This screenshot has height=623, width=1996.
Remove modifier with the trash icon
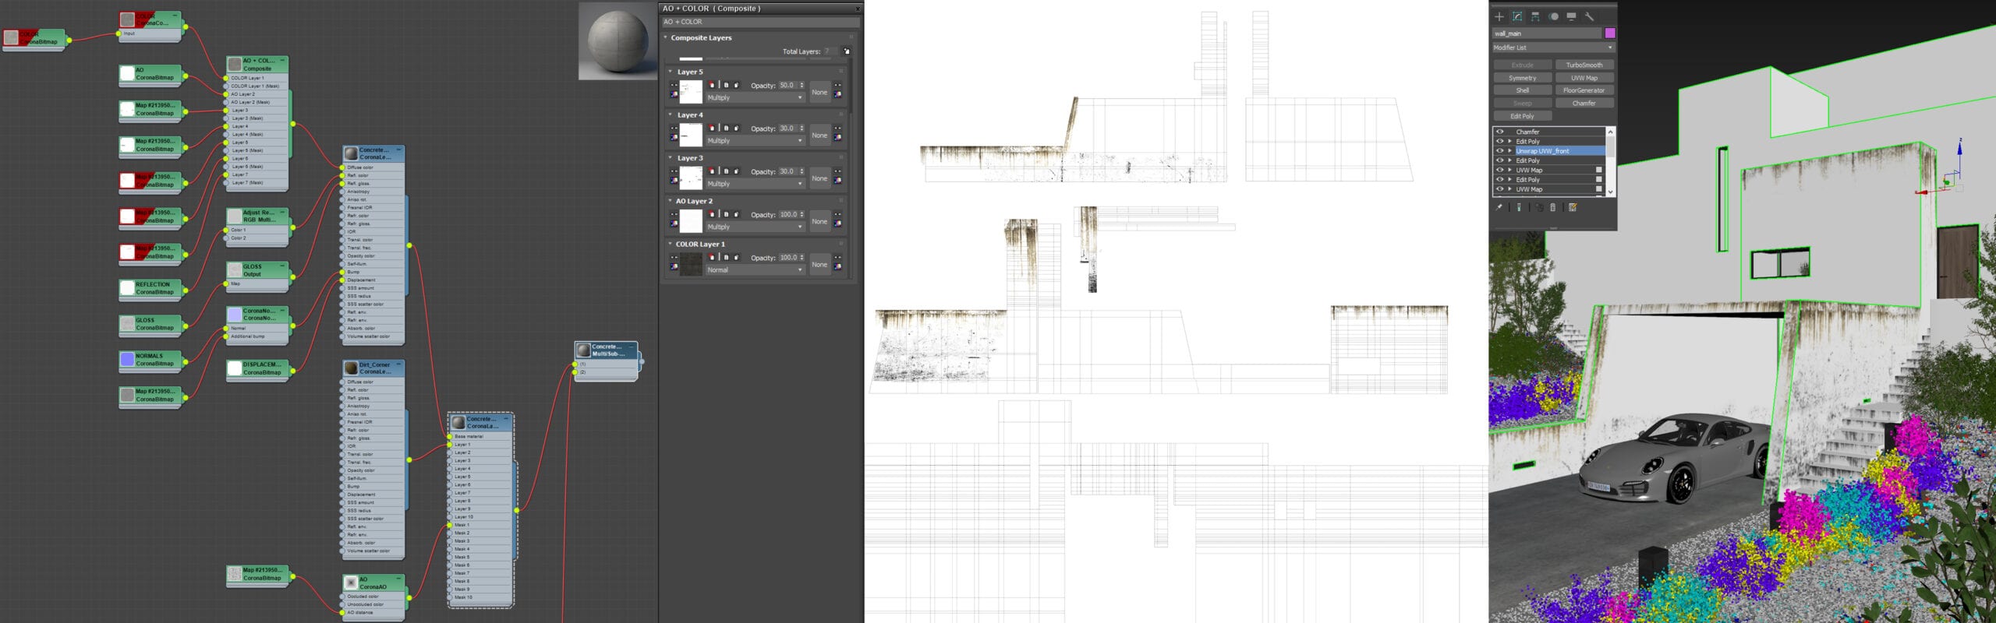1552,208
